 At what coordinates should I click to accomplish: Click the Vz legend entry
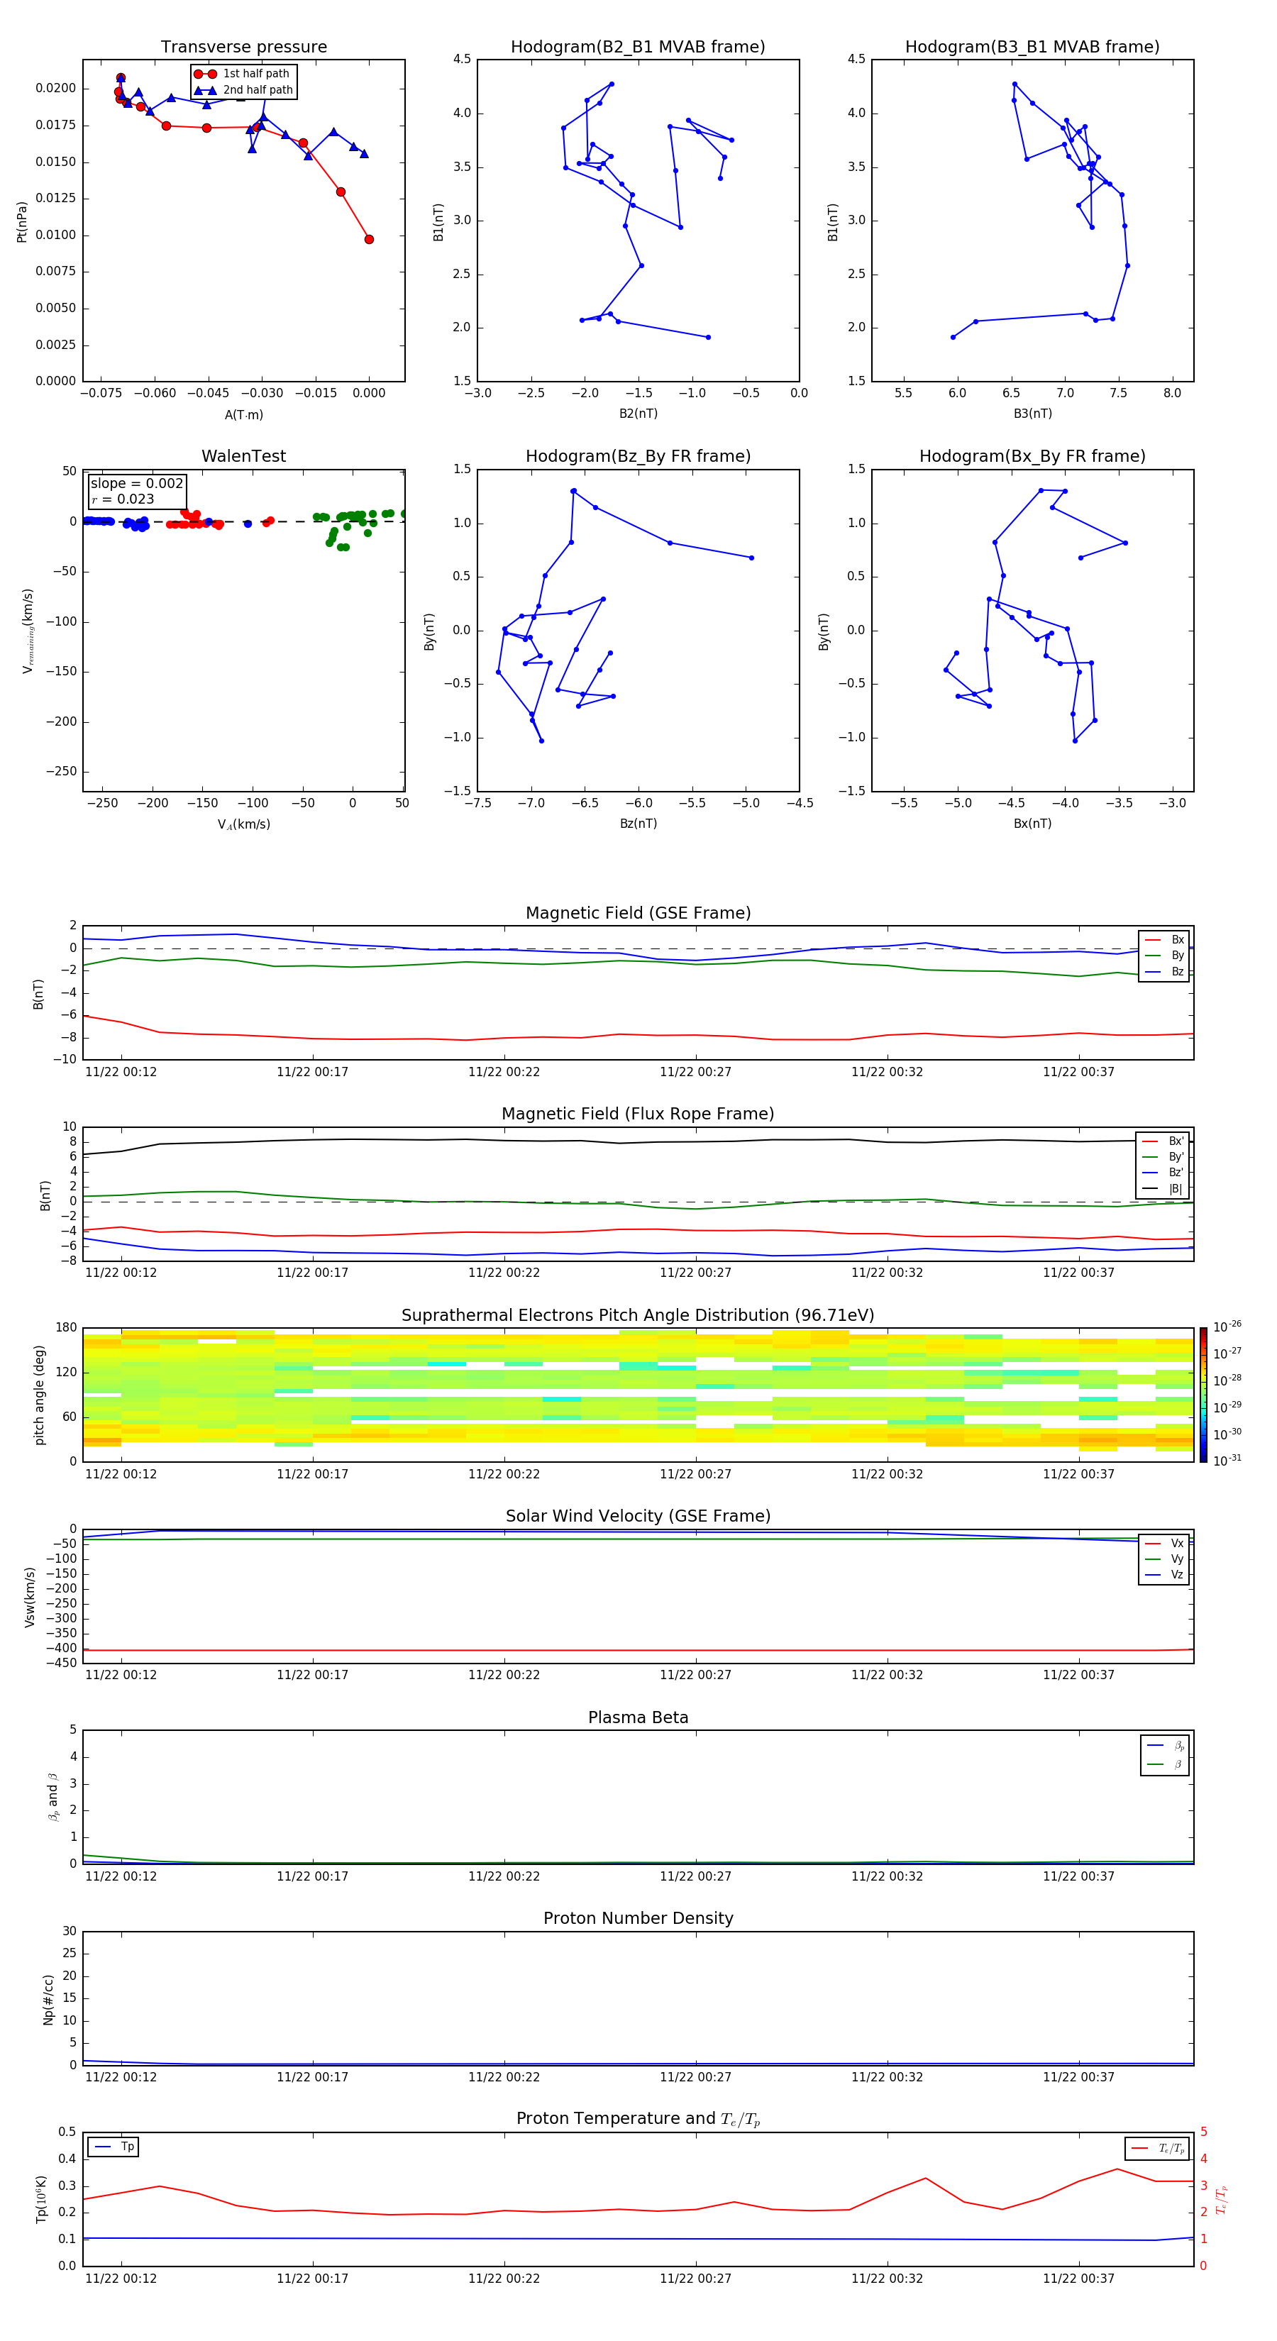(1164, 1575)
